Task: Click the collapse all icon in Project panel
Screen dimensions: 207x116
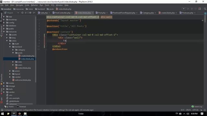Action: 26,13
